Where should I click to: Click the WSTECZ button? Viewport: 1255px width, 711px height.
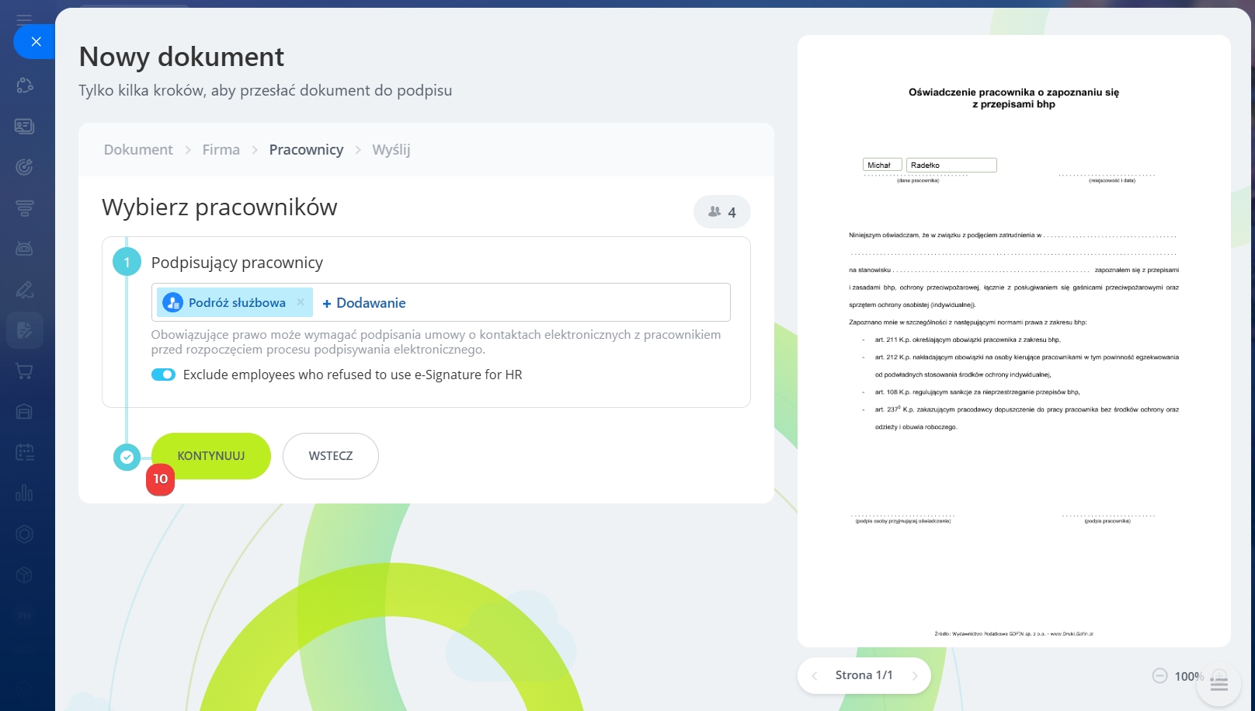click(x=331, y=456)
